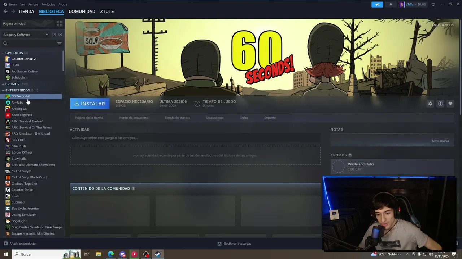462x259 pixels.
Task: Switch library to grid collections view icon
Action: (x=60, y=23)
